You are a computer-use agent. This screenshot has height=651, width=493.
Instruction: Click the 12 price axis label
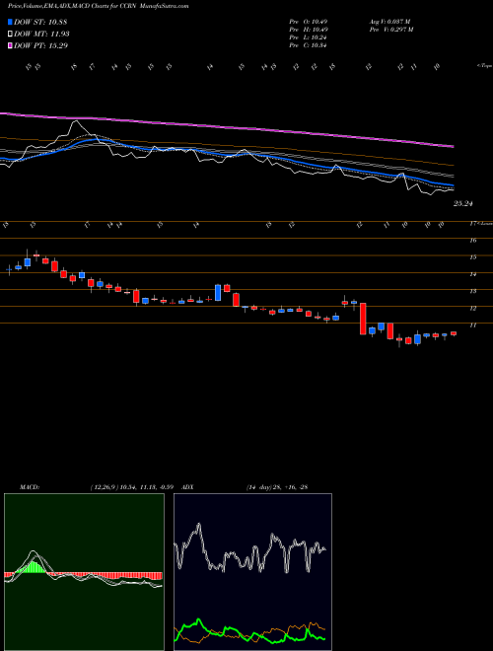(x=472, y=308)
